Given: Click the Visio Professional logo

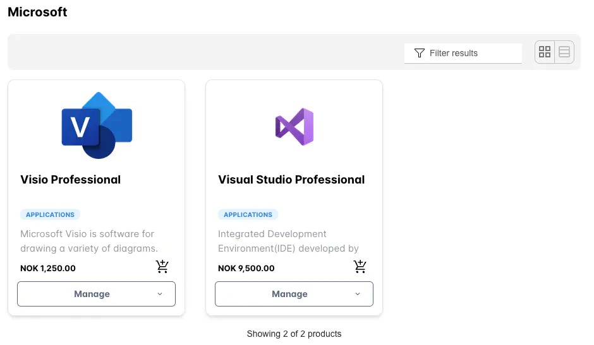Looking at the screenshot, I should [x=97, y=126].
